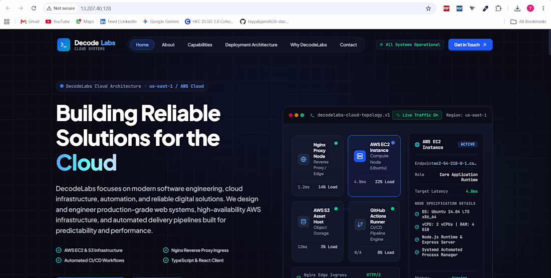Screen dimensions: 551x278
Task: Click the chip icon beside AWS EC2 Instance heading
Action: pyautogui.click(x=417, y=144)
